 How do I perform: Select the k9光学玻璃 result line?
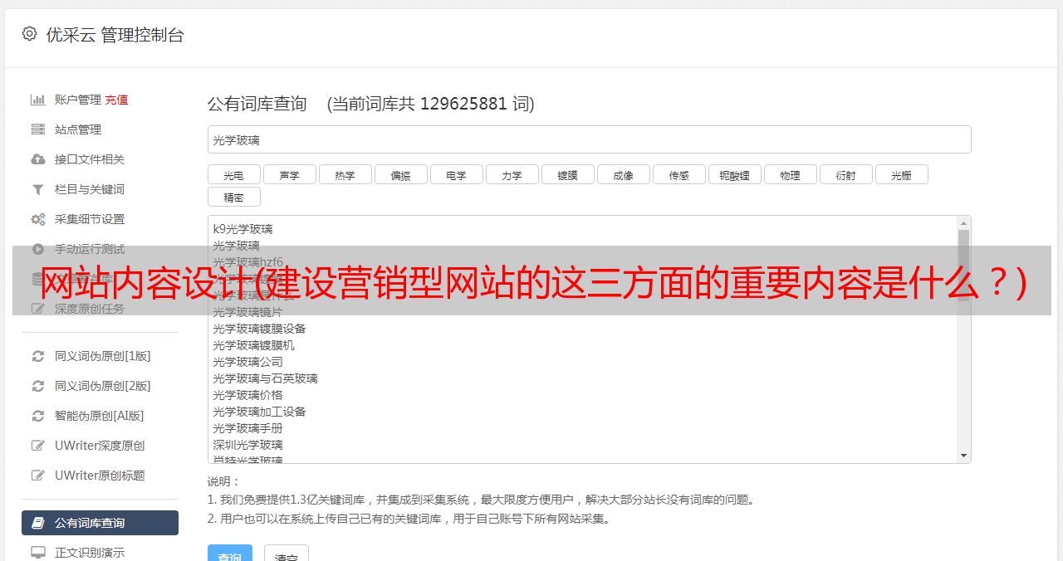pos(242,229)
